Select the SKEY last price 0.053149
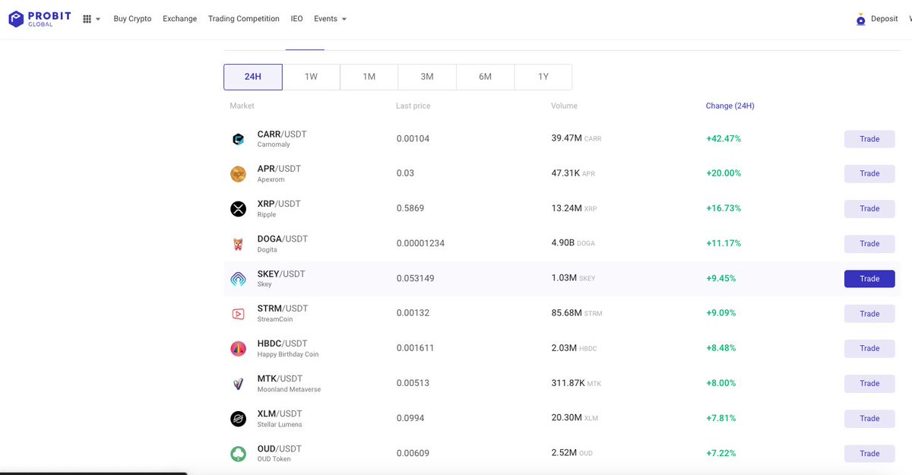 415,278
